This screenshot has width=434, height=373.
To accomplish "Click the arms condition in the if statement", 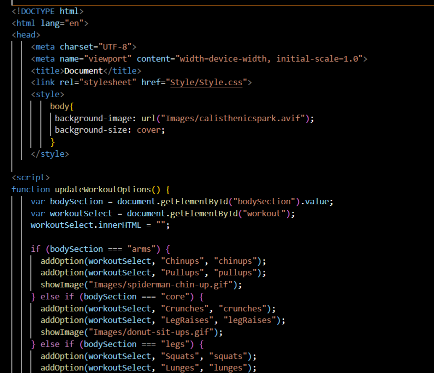I will click(139, 248).
